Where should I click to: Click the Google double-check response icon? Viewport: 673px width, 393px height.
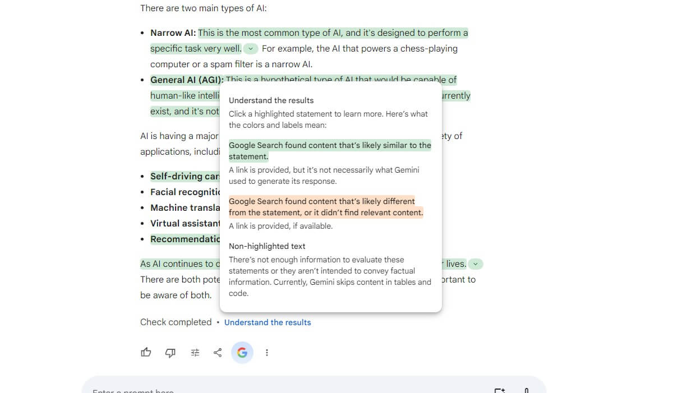242,353
